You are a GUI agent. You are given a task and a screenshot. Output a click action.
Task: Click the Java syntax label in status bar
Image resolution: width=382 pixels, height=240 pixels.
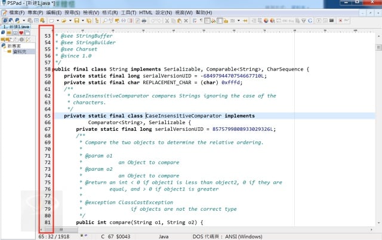coord(163,236)
